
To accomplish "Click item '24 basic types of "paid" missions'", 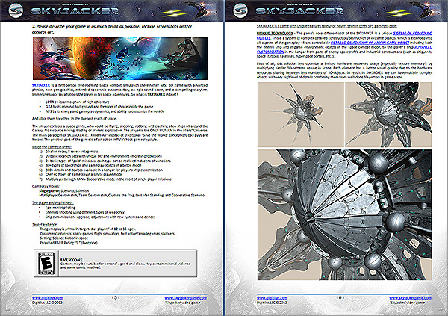I will pyautogui.click(x=108, y=161).
